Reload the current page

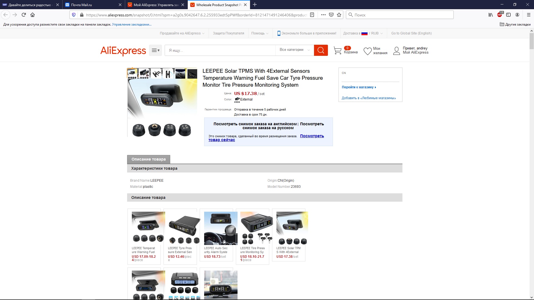pyautogui.click(x=24, y=15)
